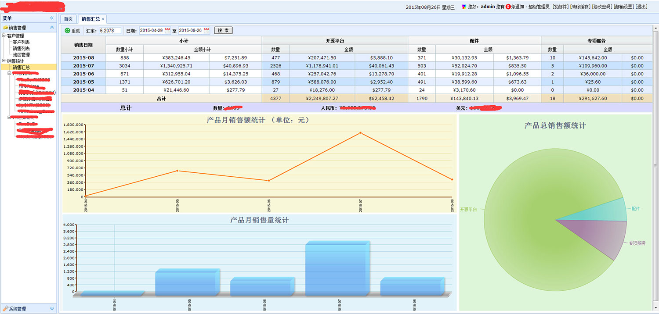Expand the 系统管理 accordion section
Image resolution: width=659 pixels, height=314 pixels.
52,309
